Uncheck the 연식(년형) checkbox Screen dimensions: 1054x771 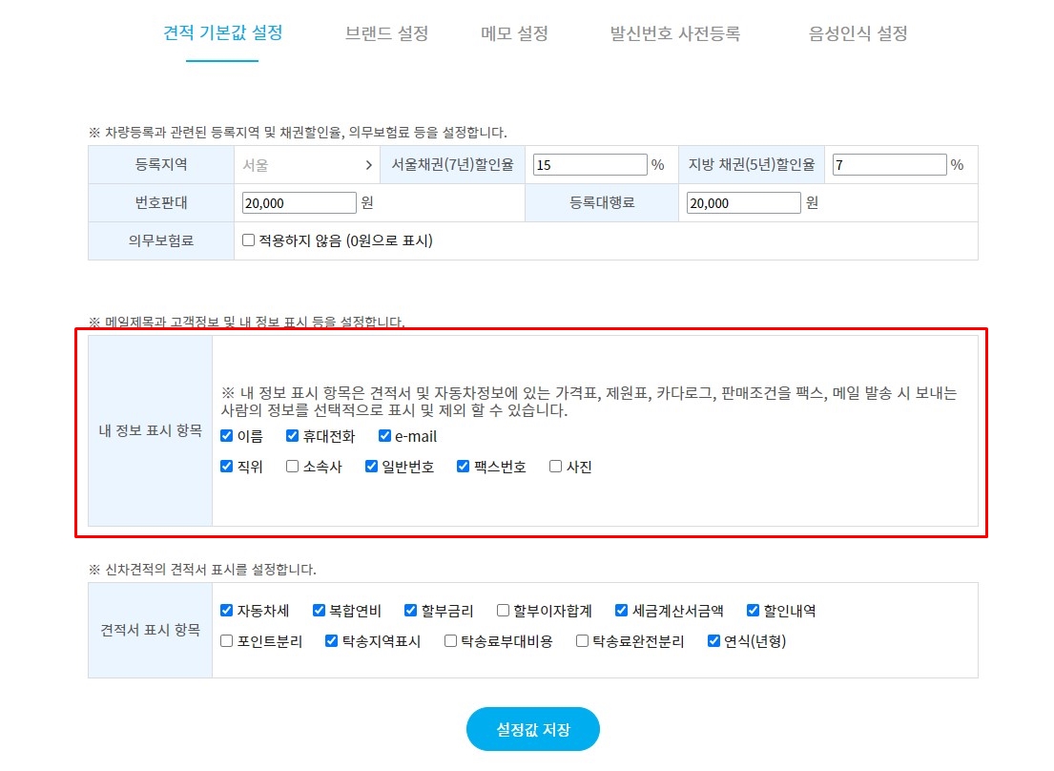point(713,640)
